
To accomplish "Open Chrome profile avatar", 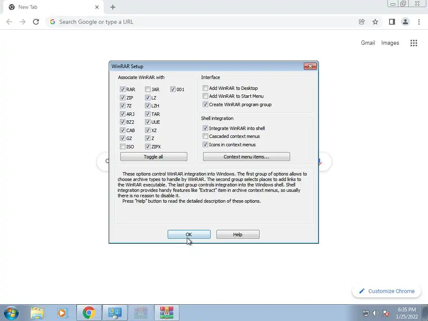I will [405, 22].
